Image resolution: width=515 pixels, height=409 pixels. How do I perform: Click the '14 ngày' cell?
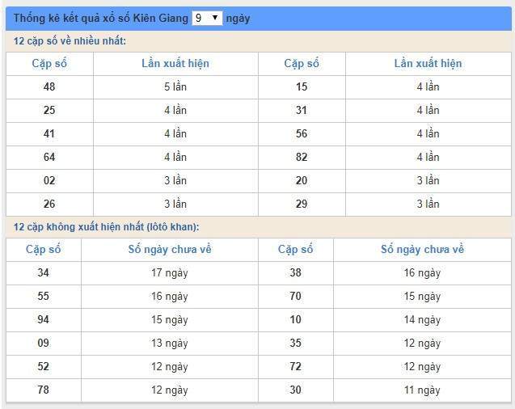point(422,320)
